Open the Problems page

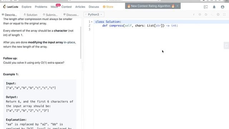[41, 7]
